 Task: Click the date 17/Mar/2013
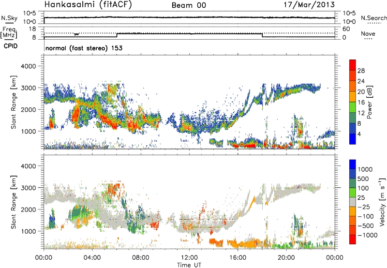309,4
